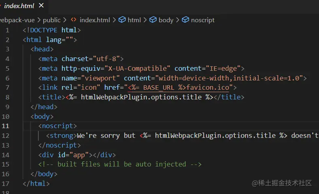The height and width of the screenshot is (194, 319).
Task: Click the chevron after the body breadcrumb
Action: (178, 20)
